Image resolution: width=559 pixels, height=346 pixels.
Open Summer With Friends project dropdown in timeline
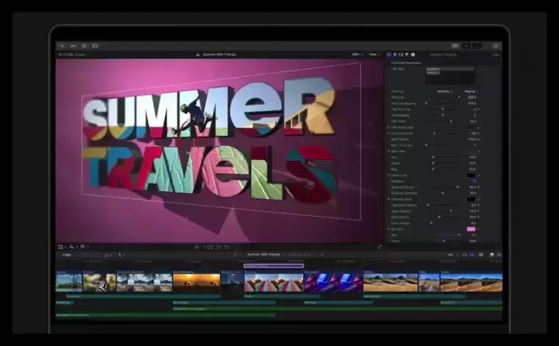[266, 254]
